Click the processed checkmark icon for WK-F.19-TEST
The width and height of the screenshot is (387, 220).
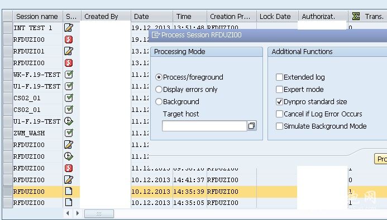[x=69, y=74]
